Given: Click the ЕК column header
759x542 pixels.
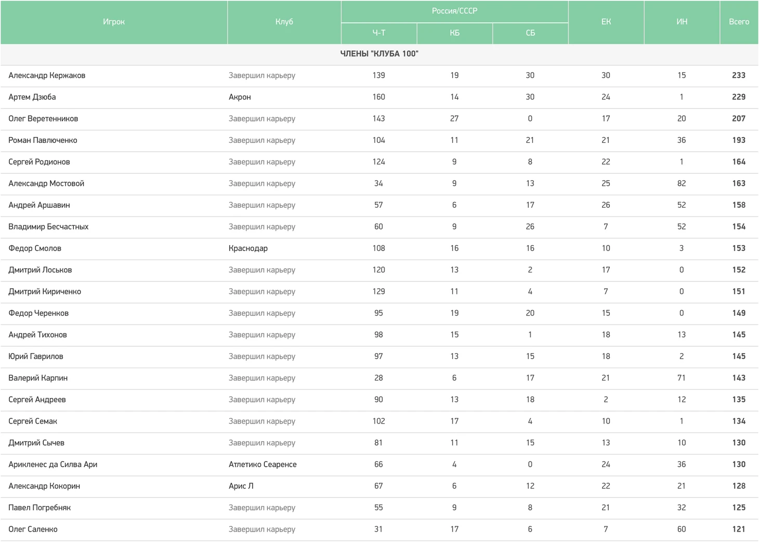Looking at the screenshot, I should (606, 22).
